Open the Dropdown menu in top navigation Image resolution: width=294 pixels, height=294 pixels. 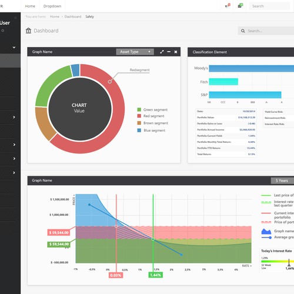(x=52, y=6)
